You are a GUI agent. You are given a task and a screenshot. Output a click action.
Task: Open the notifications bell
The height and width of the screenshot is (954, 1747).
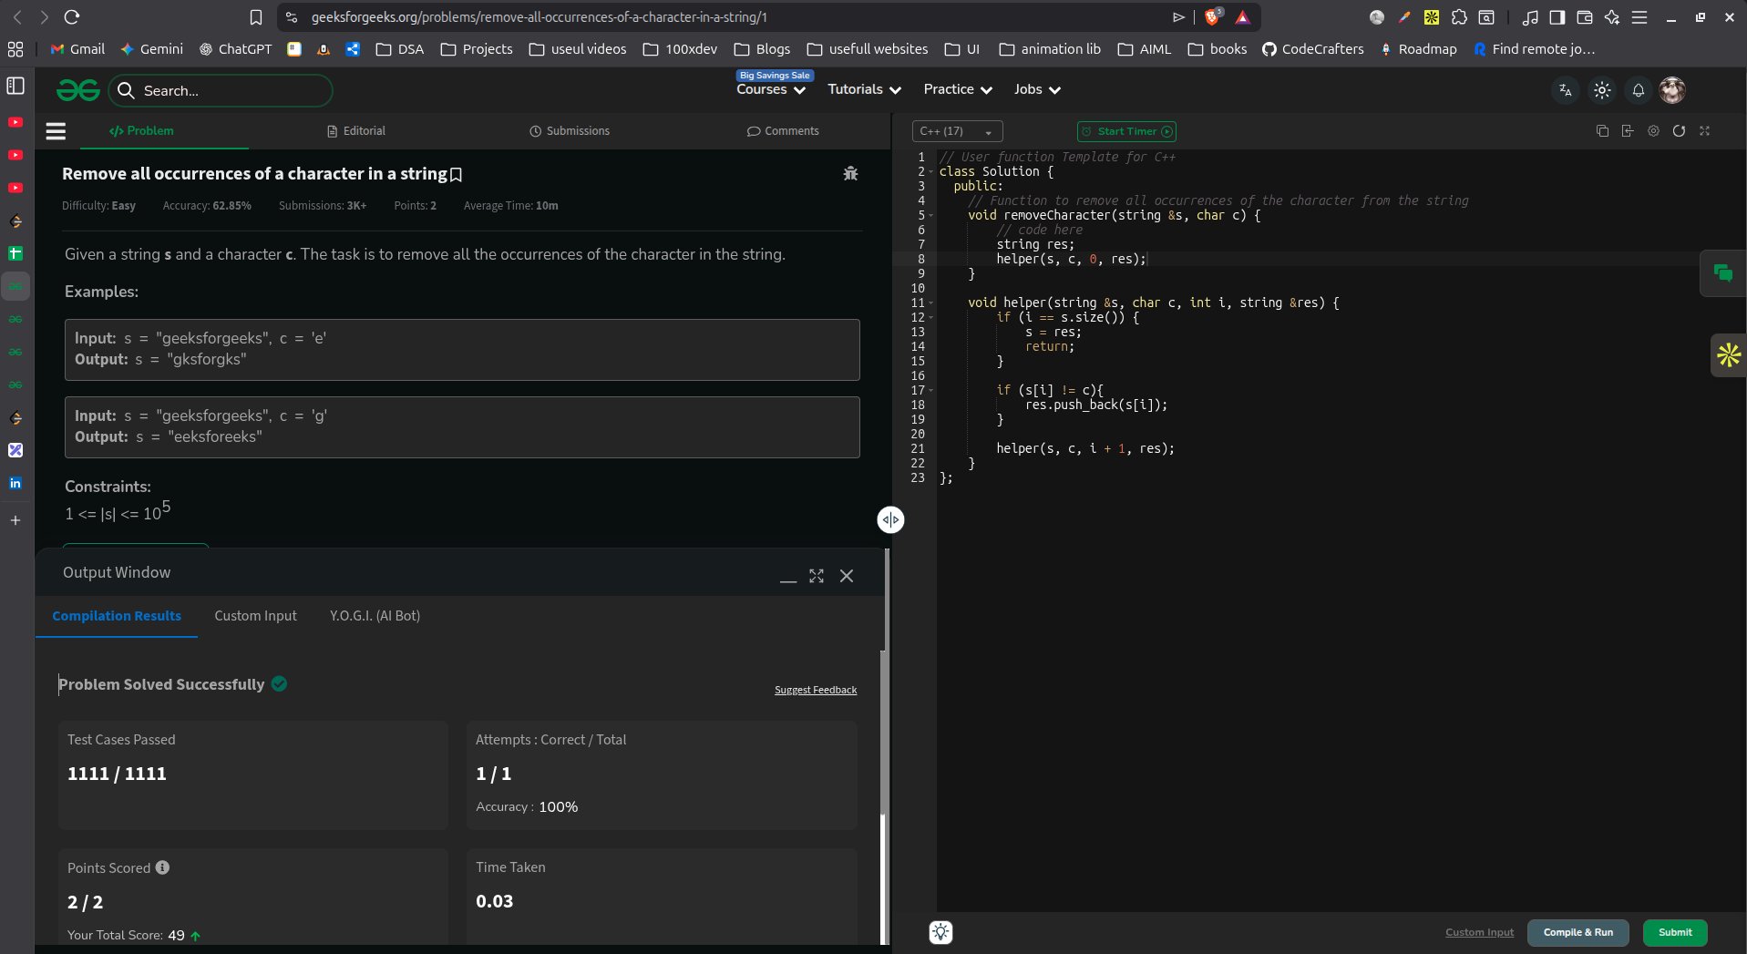click(1638, 90)
